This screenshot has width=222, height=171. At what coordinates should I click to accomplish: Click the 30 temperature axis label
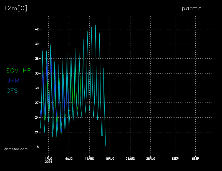pos(37,88)
